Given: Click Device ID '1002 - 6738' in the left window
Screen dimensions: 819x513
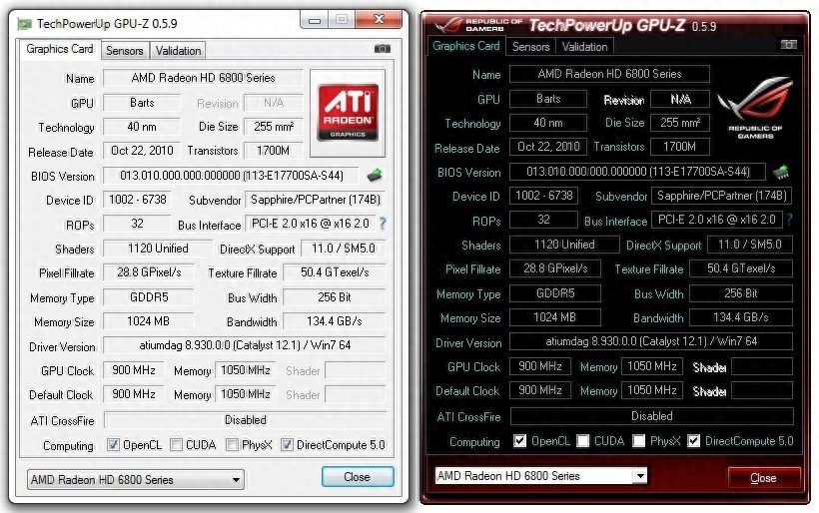Looking at the screenshot, I should coord(137,200).
